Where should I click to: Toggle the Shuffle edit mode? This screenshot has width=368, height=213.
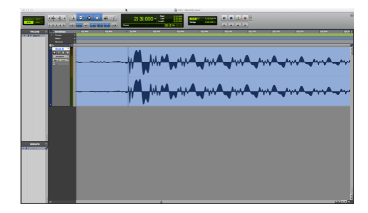(x=29, y=19)
